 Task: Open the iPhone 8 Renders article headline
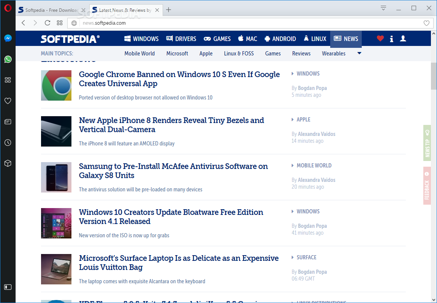(x=171, y=125)
